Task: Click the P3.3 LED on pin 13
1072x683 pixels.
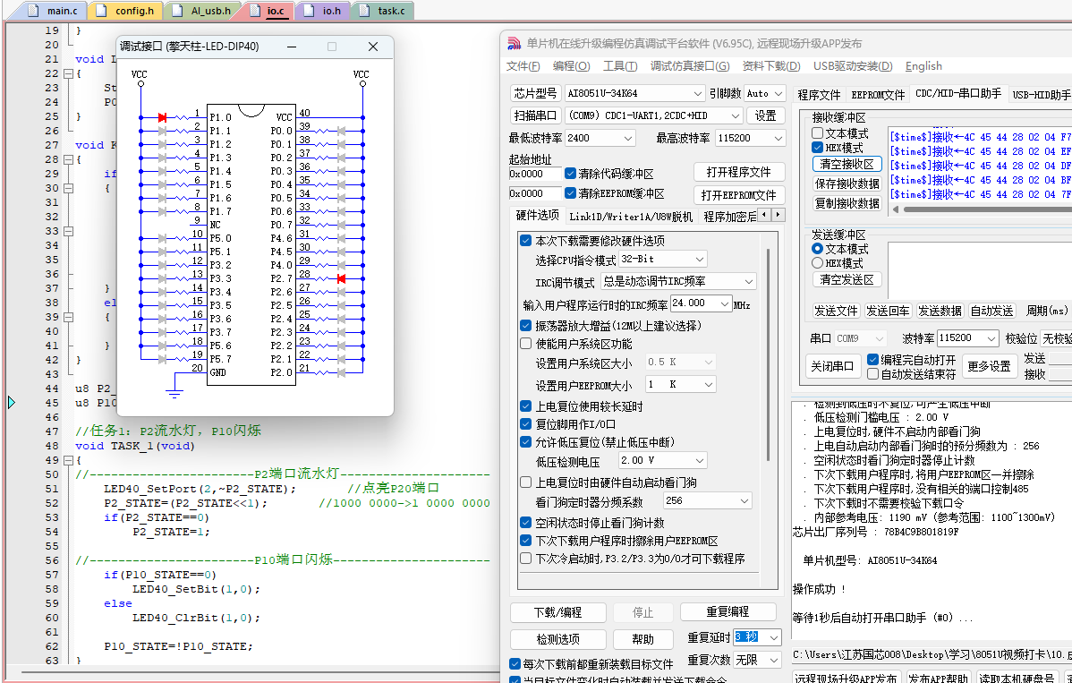Action: 162,278
